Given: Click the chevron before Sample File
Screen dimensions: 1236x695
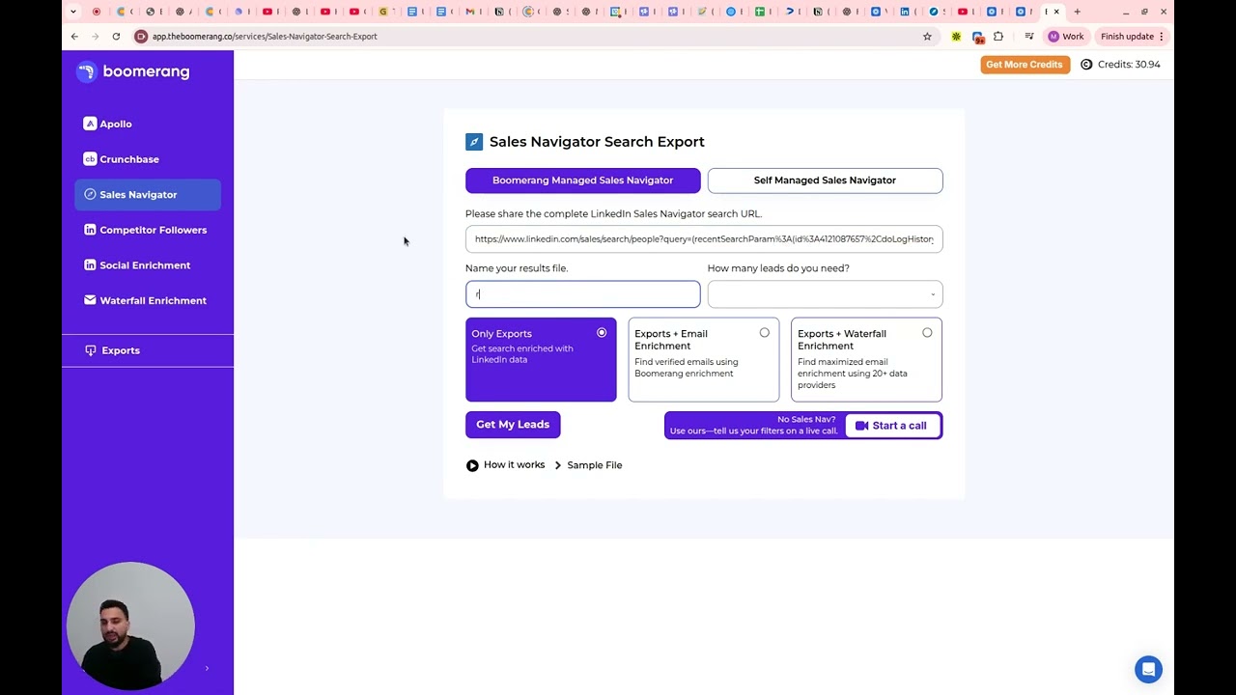Looking at the screenshot, I should tap(557, 465).
